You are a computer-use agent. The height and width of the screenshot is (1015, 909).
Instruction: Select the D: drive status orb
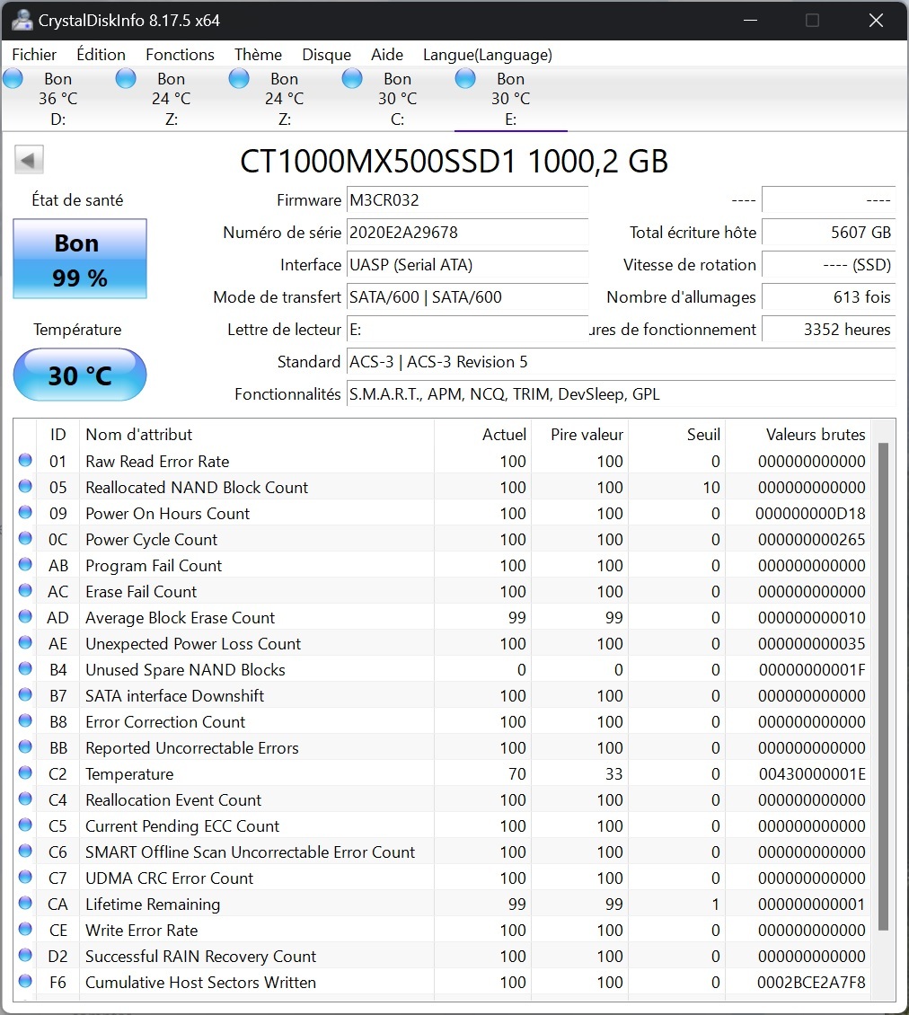[x=13, y=79]
